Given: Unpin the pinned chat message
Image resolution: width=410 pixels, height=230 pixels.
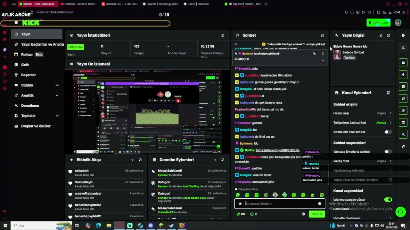Looking at the screenshot, I should coord(314,54).
